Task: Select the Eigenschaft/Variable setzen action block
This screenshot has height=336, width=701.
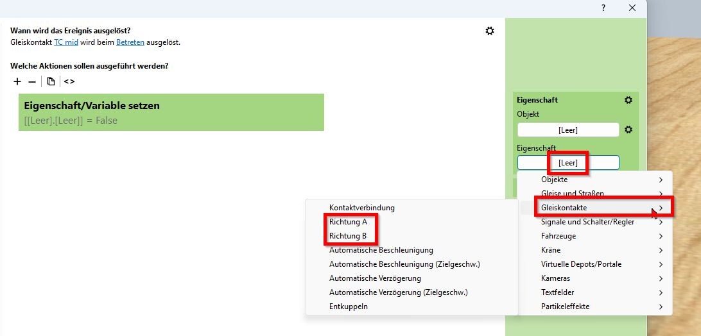Action: click(x=171, y=112)
